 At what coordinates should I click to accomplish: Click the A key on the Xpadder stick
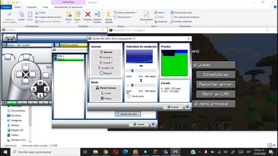(34, 89)
